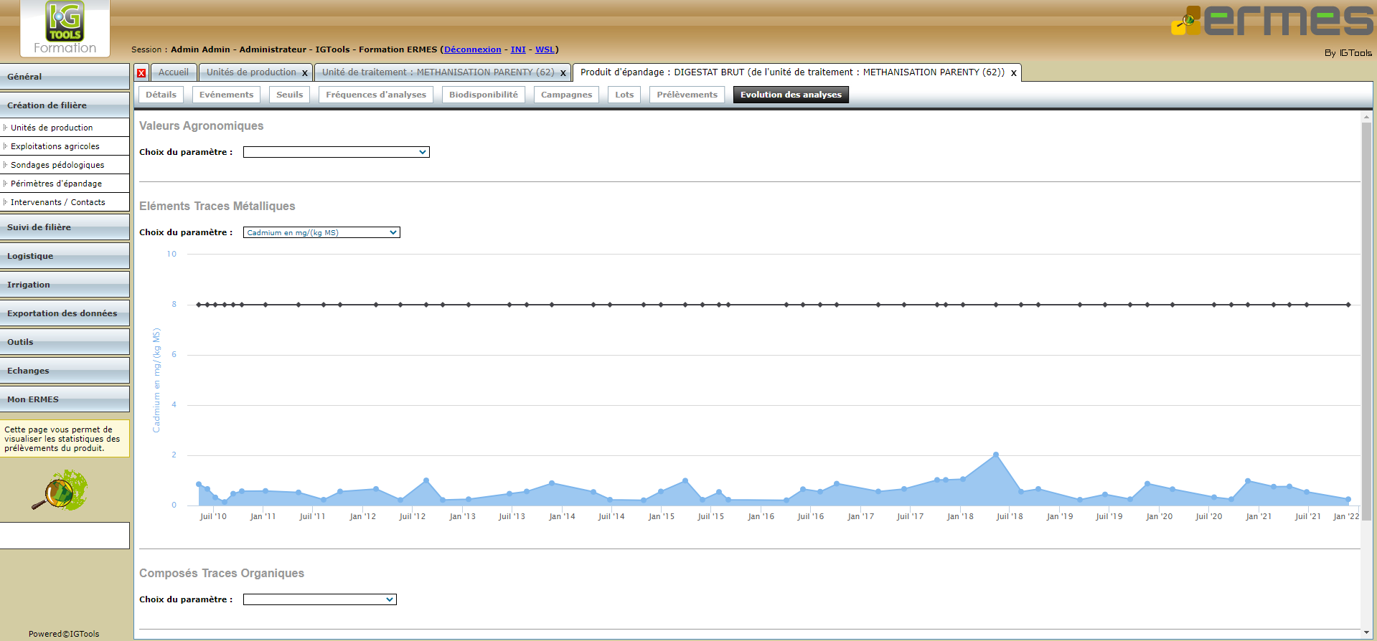
Task: Click the ERMES logo in header
Action: pyautogui.click(x=1272, y=22)
